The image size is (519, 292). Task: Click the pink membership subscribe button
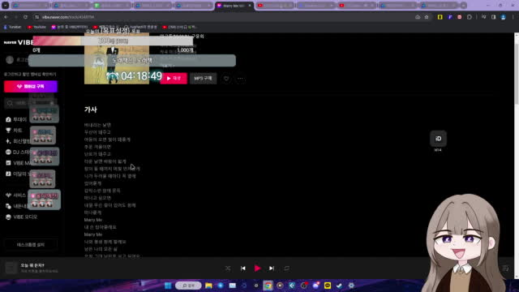coord(31,87)
